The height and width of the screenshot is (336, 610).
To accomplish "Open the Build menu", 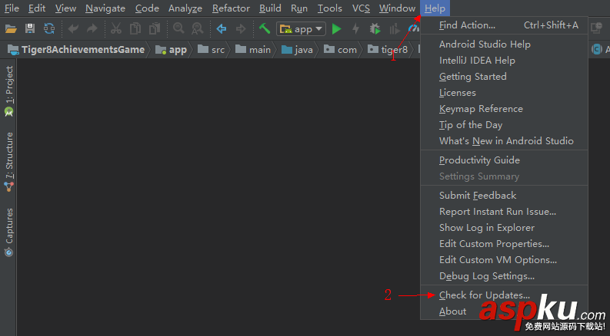I will tap(270, 8).
